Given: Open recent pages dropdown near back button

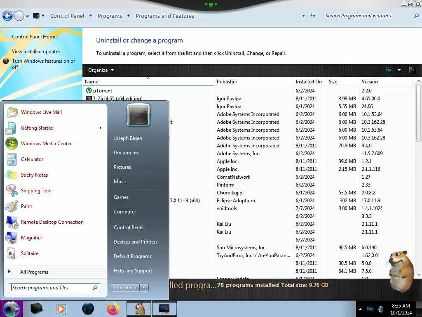Looking at the screenshot, I should (x=27, y=16).
